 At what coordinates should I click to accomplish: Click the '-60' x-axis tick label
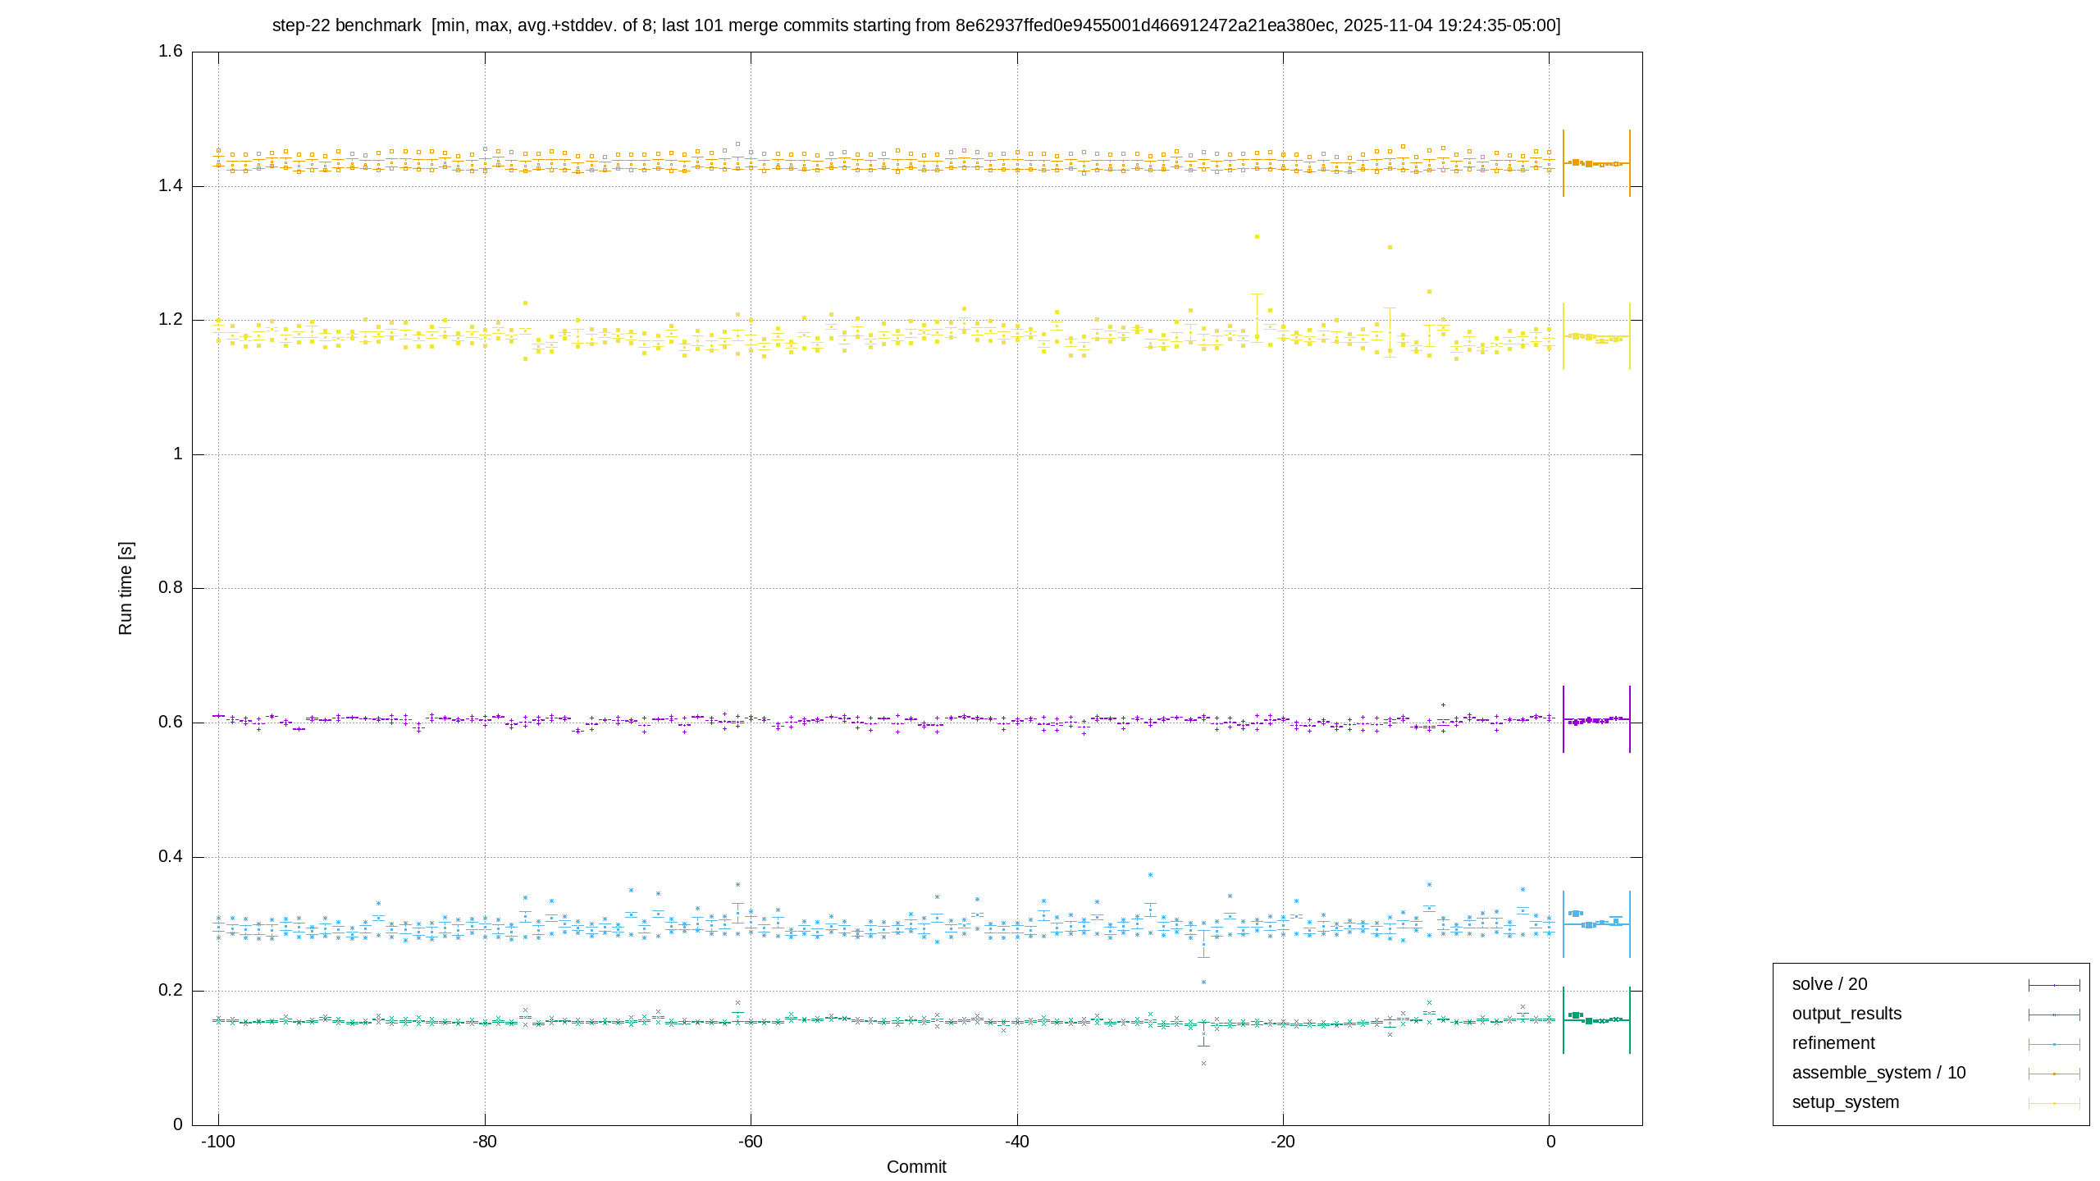pos(750,1142)
